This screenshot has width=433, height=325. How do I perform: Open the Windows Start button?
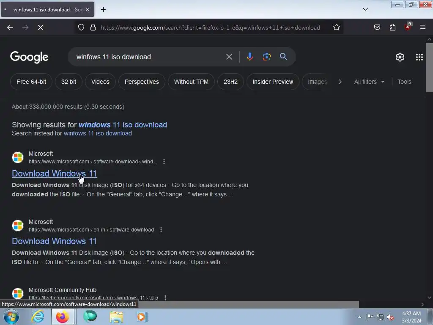point(11,317)
